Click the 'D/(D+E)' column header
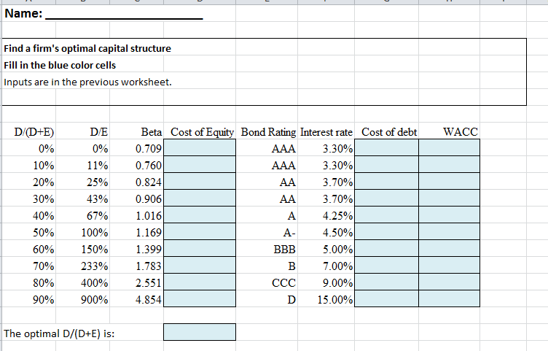Image resolution: width=548 pixels, height=351 pixels. click(34, 132)
